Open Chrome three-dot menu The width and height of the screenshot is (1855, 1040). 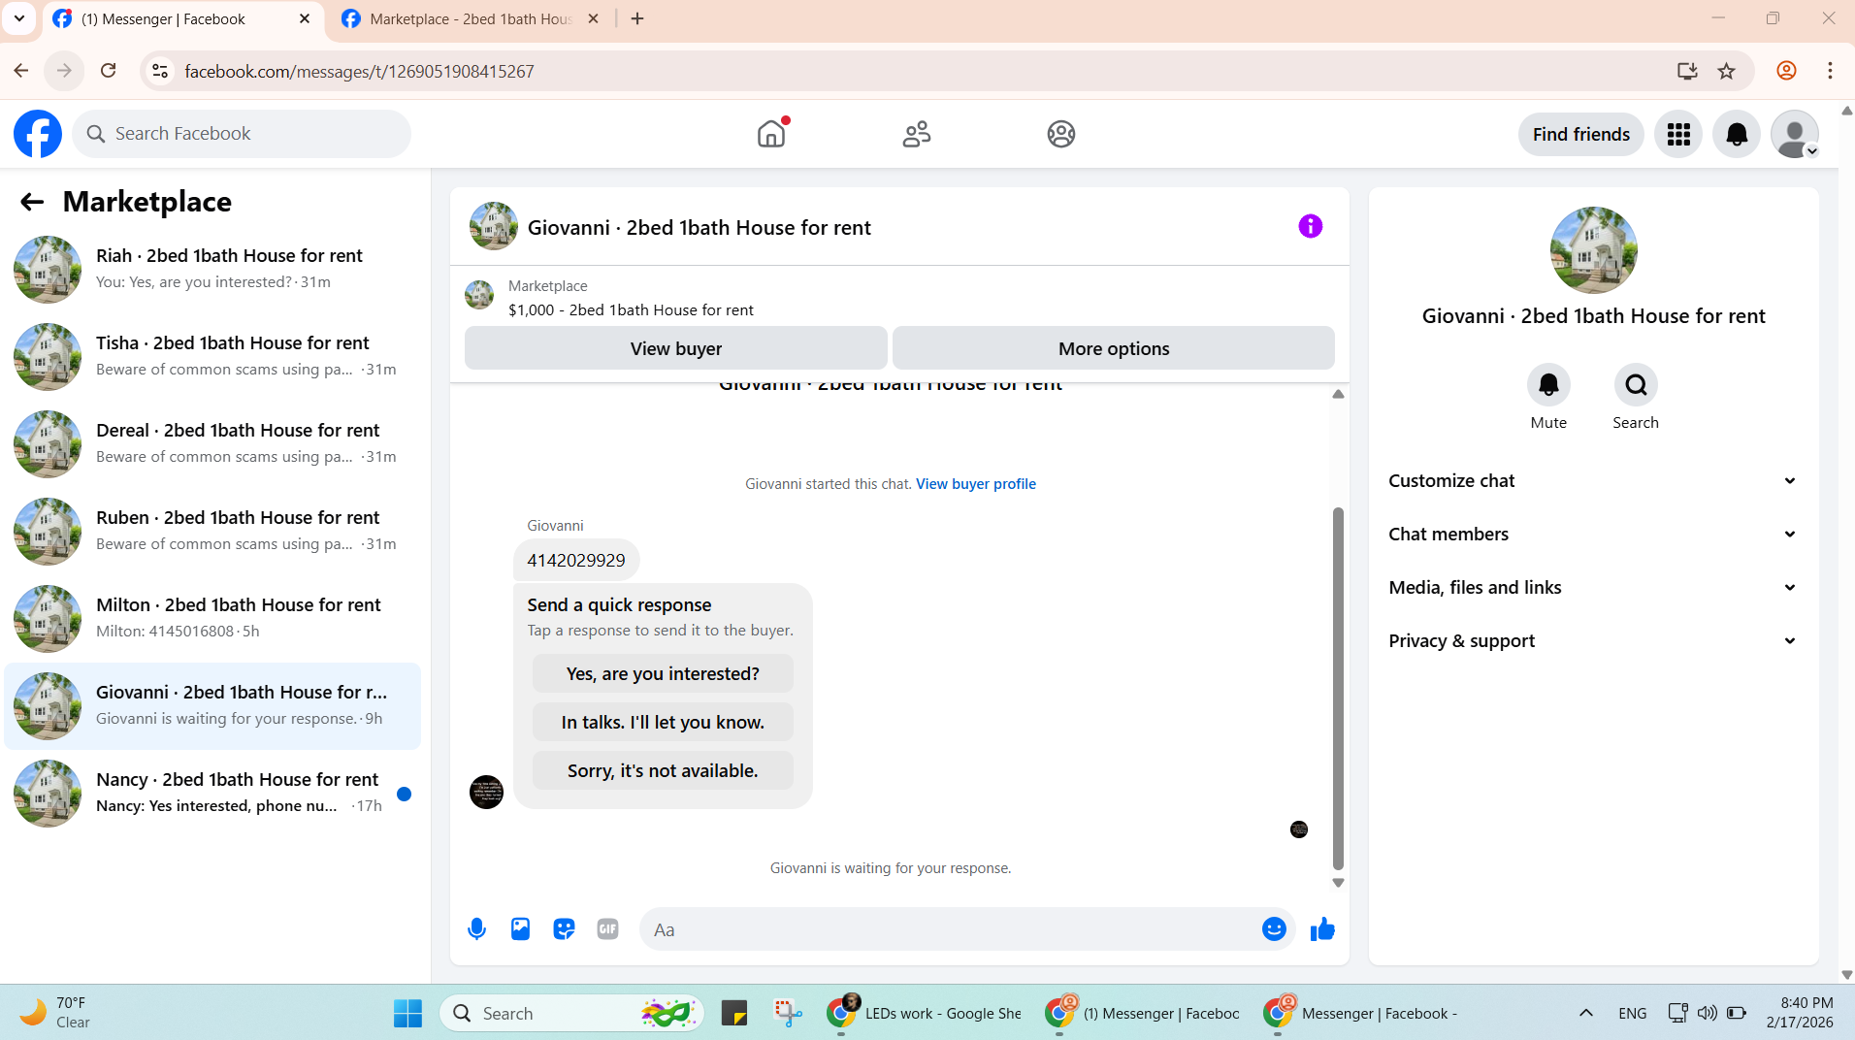click(1830, 71)
